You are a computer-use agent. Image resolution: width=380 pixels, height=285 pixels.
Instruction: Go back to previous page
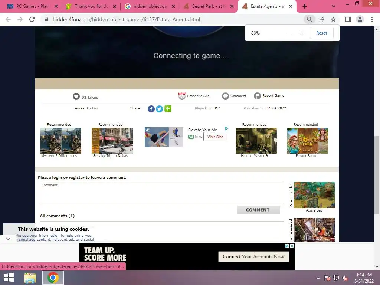(x=8, y=19)
